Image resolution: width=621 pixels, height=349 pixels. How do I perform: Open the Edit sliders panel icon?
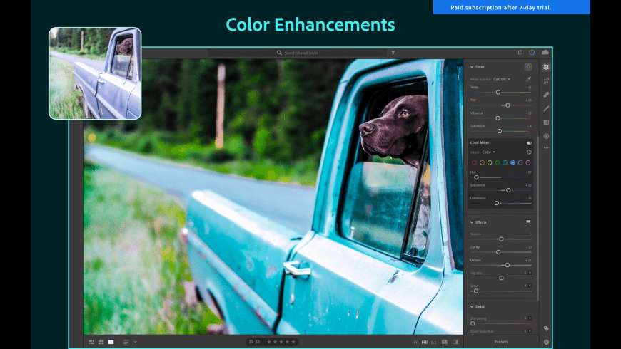[546, 67]
